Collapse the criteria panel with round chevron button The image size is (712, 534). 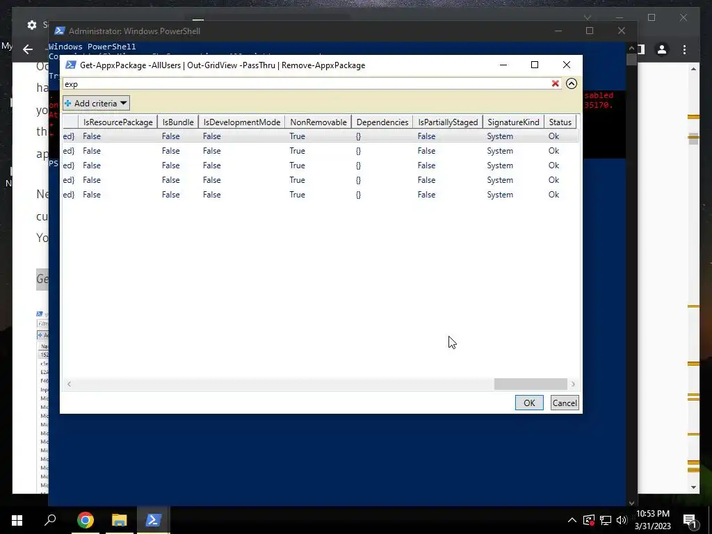point(572,83)
